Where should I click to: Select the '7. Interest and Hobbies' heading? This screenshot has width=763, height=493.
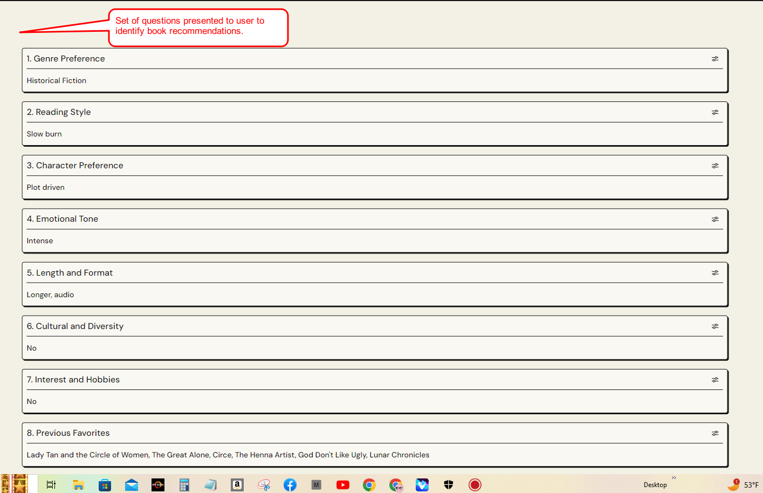tap(73, 380)
